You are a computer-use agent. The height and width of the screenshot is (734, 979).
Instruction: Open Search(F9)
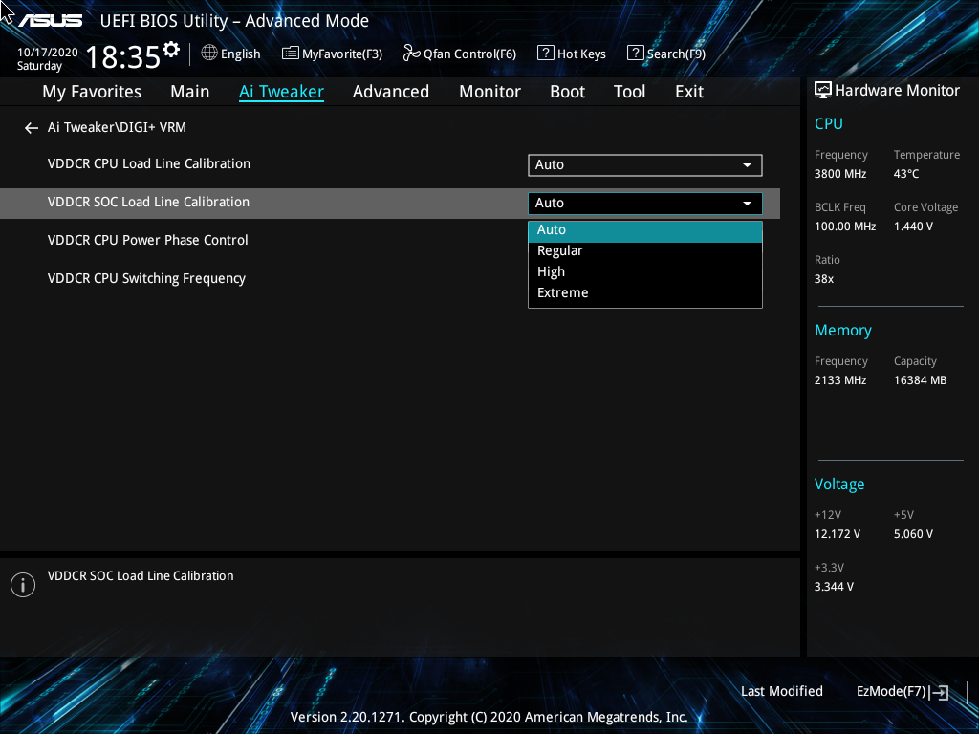pyautogui.click(x=666, y=54)
